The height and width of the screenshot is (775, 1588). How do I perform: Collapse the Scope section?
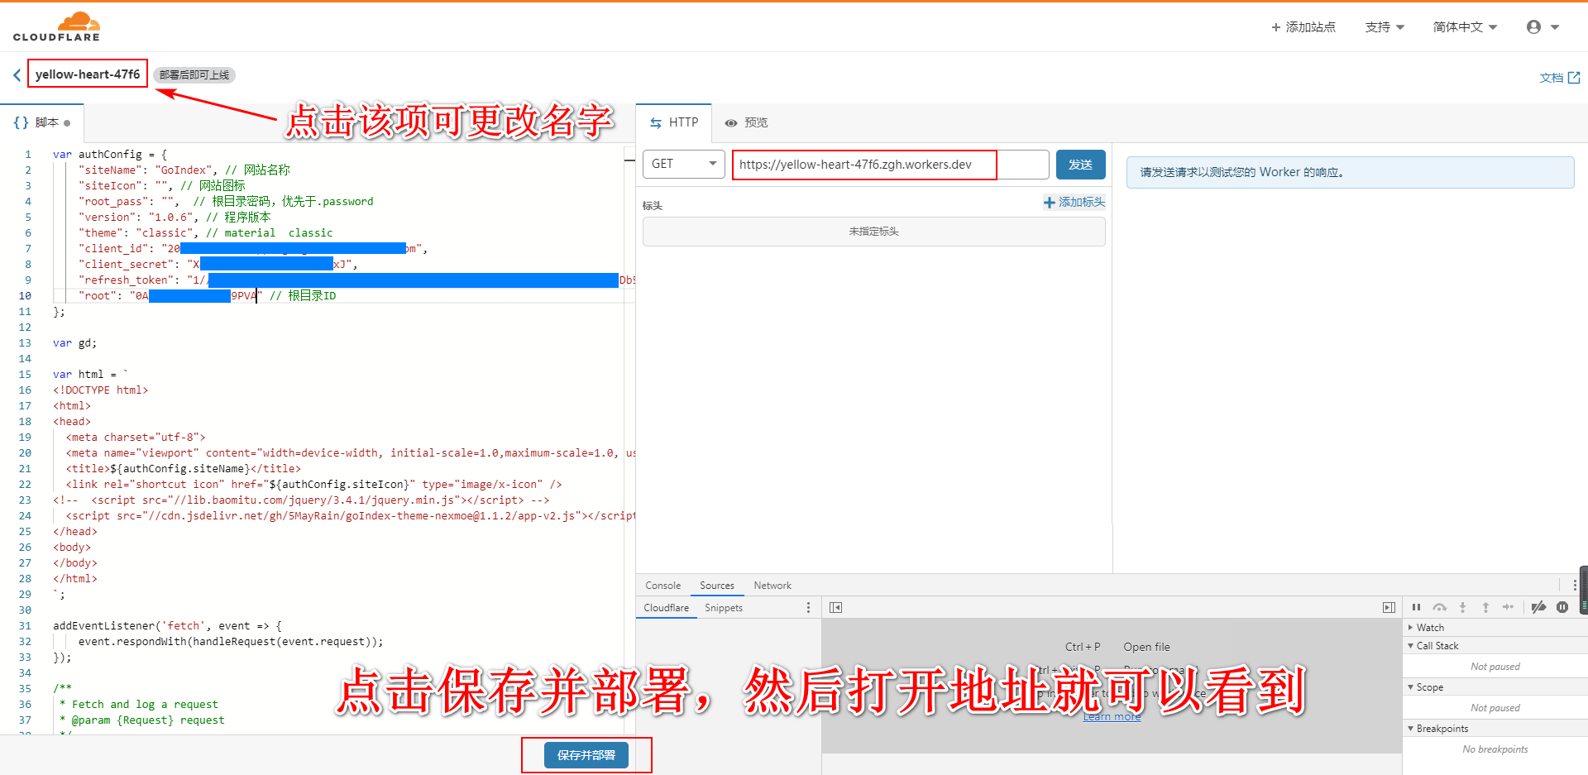pos(1495,687)
